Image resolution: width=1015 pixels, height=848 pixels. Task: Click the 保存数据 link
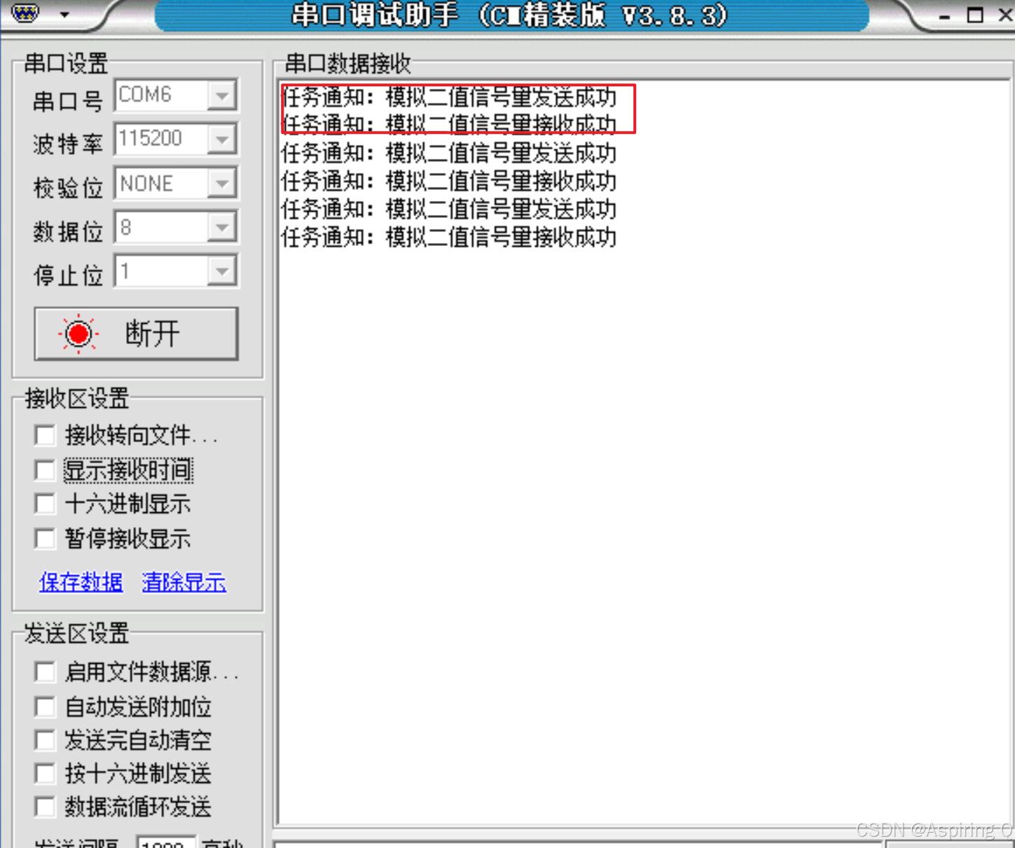81,582
